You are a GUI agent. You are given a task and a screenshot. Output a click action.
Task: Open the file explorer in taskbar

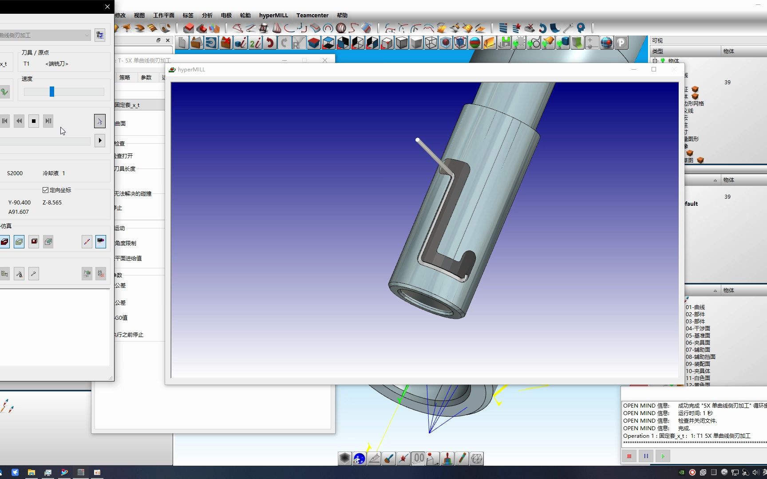coord(32,472)
